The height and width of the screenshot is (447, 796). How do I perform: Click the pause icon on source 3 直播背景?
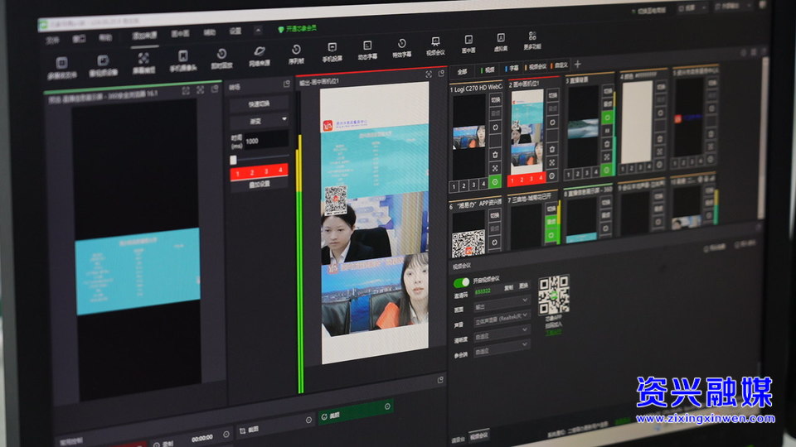607,131
